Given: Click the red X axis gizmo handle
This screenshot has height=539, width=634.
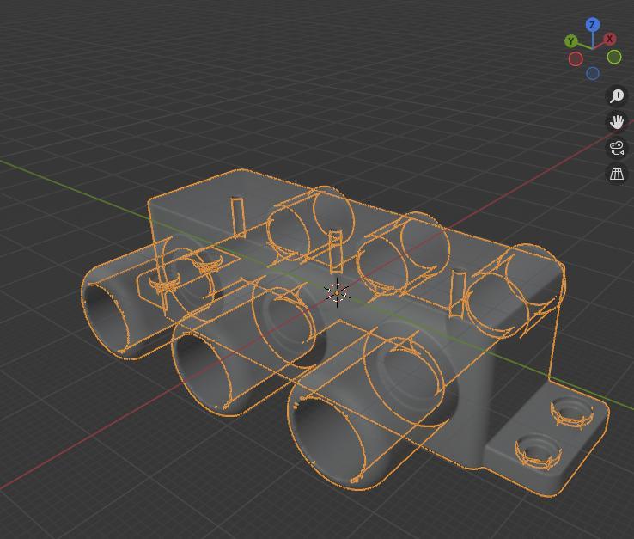Looking at the screenshot, I should click(x=610, y=39).
